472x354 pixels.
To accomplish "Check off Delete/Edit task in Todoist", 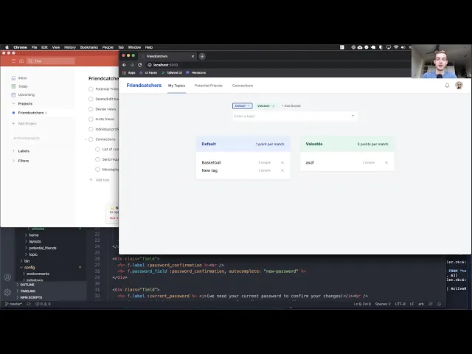I will pyautogui.click(x=91, y=99).
